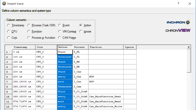Click the chronVIEW logo
The width and height of the screenshot is (196, 110).
178,30
